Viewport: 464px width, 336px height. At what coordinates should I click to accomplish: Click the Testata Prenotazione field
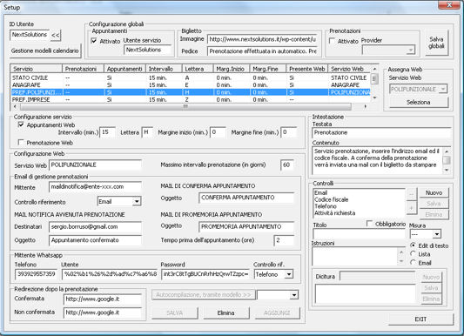[x=381, y=133]
